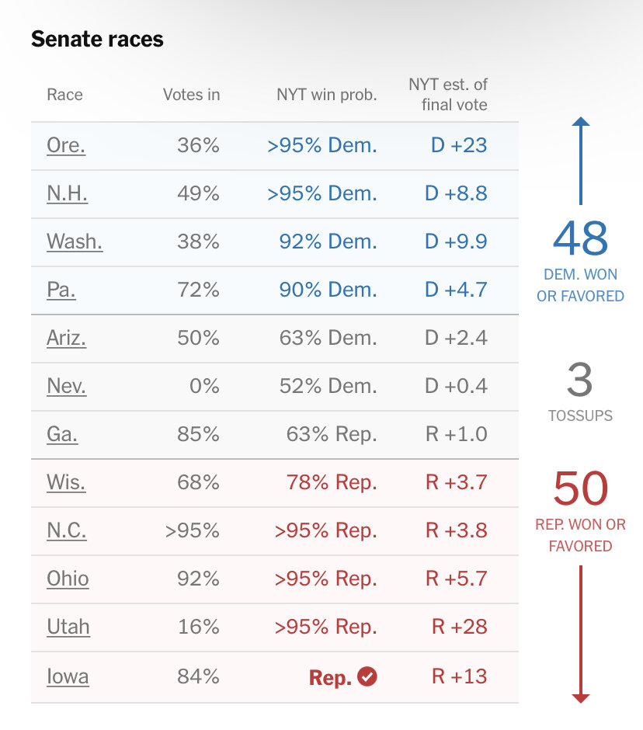The width and height of the screenshot is (643, 730).
Task: Select the Wis. race link
Action: [x=66, y=482]
